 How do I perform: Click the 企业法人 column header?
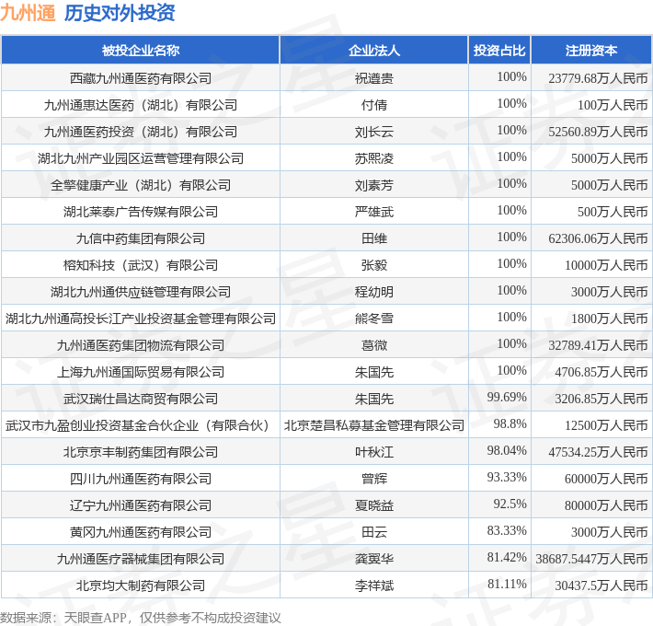(x=374, y=51)
